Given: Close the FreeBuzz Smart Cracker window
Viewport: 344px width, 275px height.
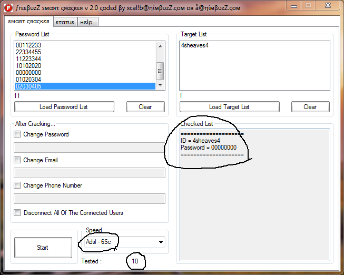Looking at the screenshot, I should click(328, 5).
